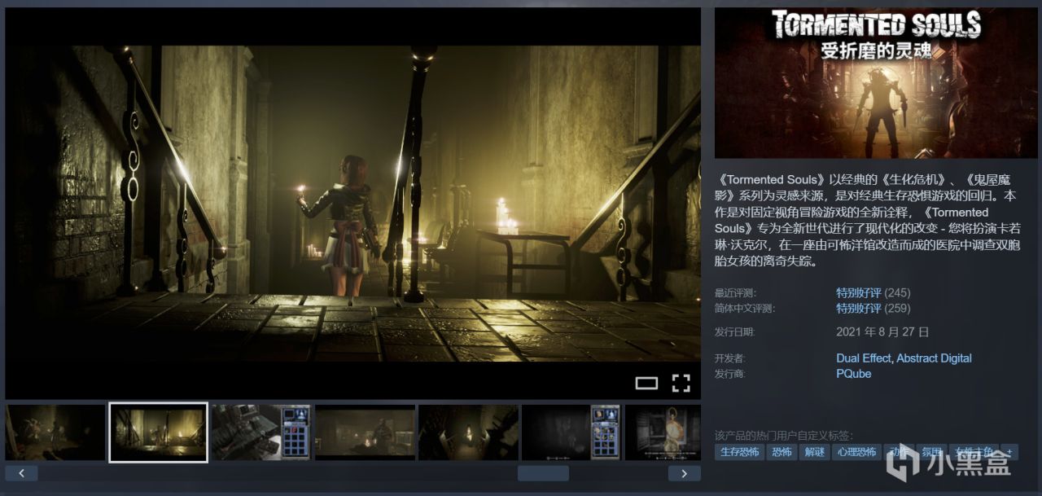
Task: Open developer Abstract Digital link
Action: pos(934,358)
